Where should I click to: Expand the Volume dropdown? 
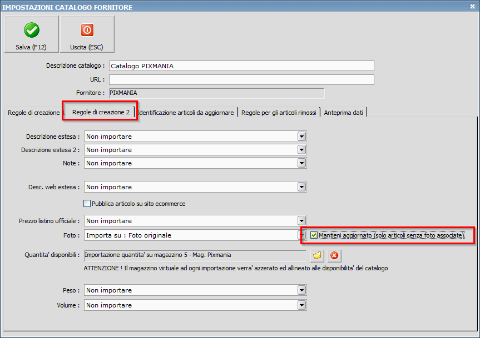[x=301, y=305]
